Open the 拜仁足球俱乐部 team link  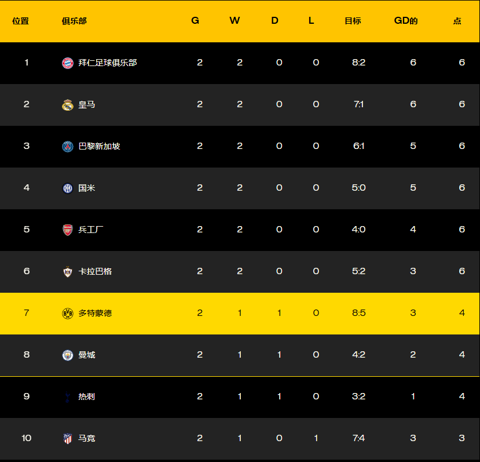tap(108, 63)
